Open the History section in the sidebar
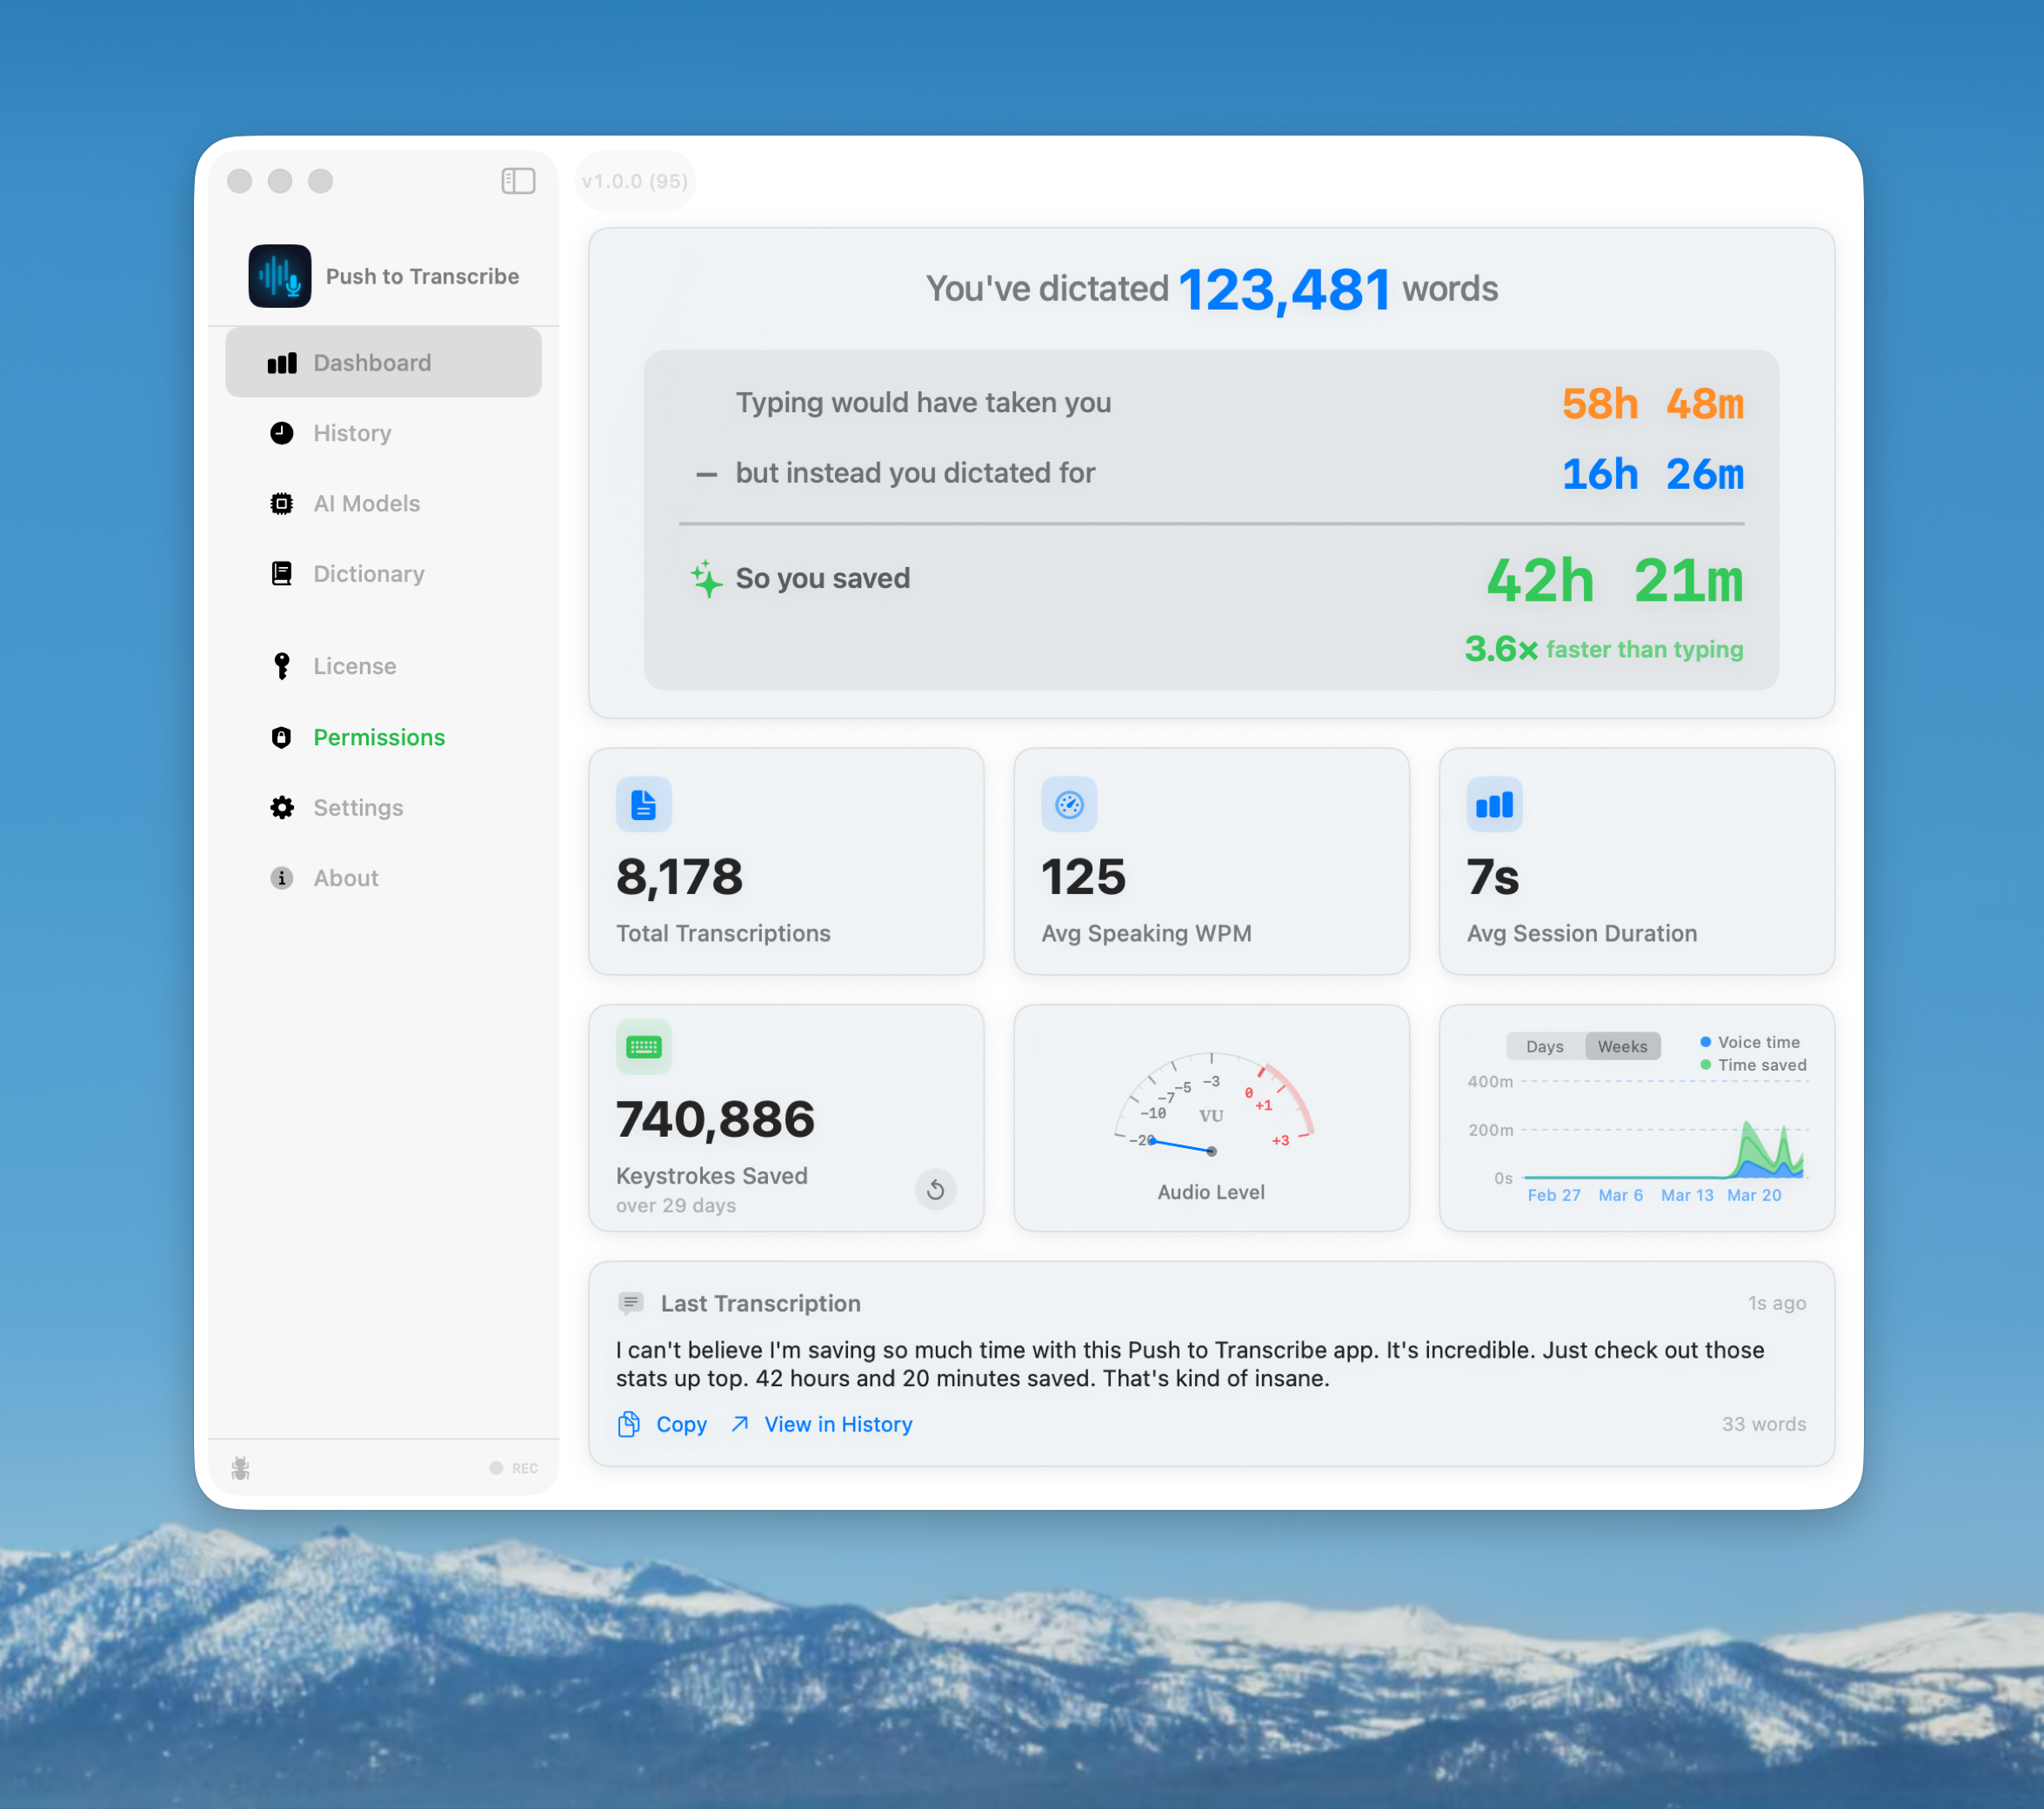 coord(352,433)
